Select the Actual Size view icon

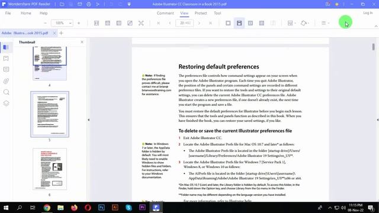(x=97, y=23)
